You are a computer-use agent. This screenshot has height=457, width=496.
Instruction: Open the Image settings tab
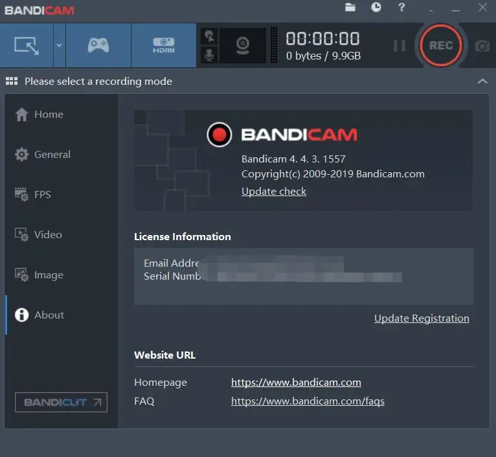tap(39, 275)
